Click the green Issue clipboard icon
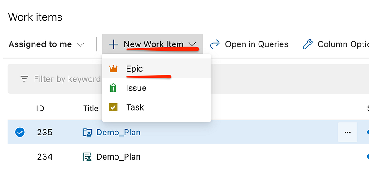Image resolution: width=369 pixels, height=183 pixels. [113, 88]
